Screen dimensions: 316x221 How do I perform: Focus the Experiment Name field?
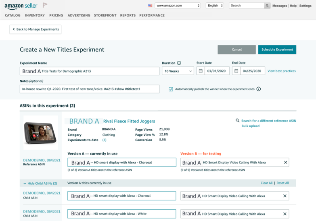point(90,71)
